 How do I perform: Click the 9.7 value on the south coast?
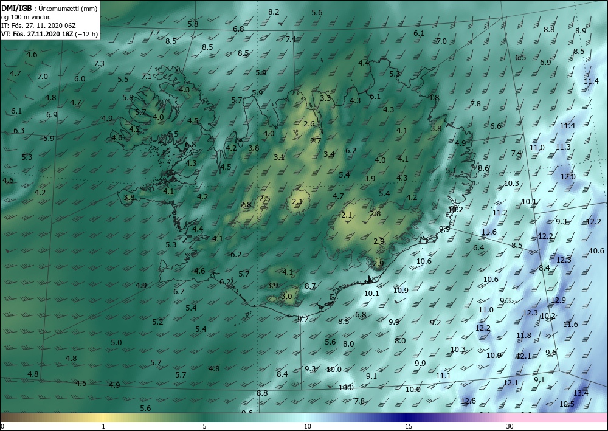click(x=303, y=320)
